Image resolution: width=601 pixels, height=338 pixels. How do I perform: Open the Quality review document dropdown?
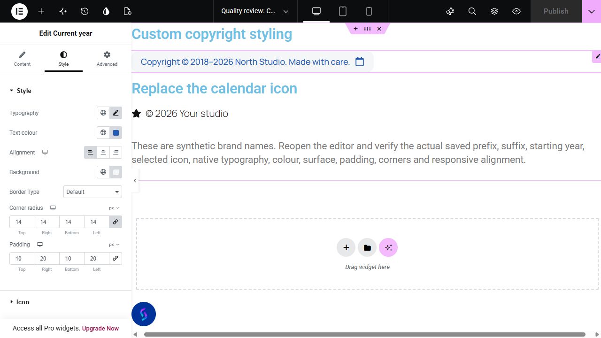(255, 11)
